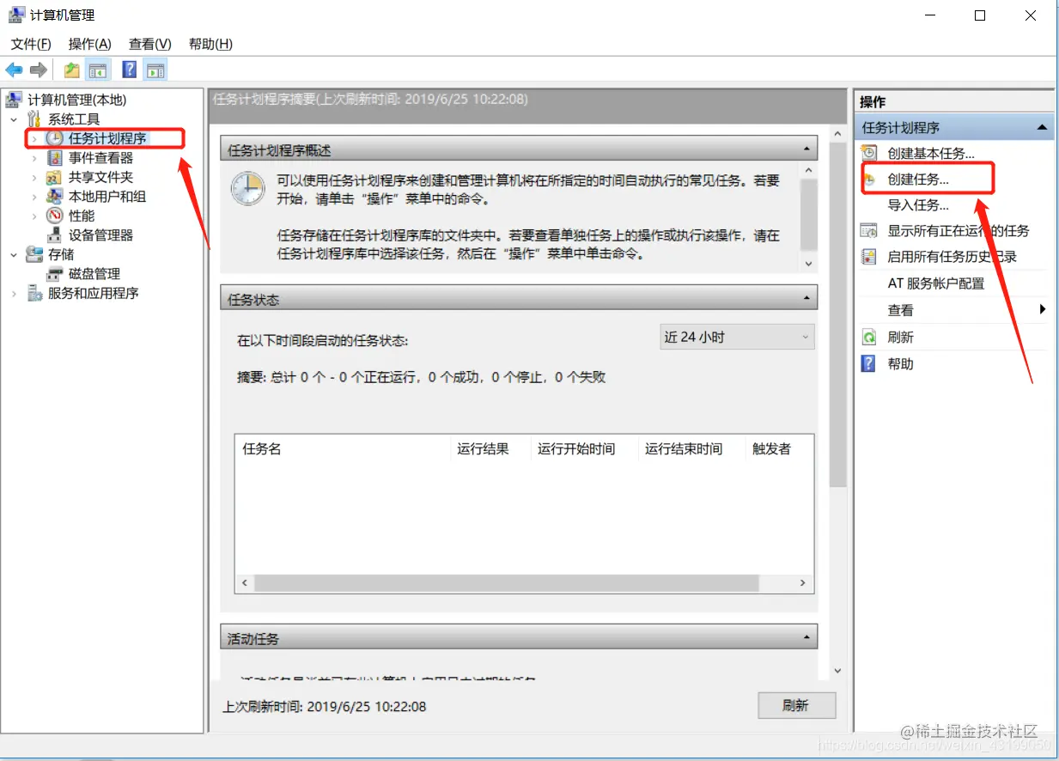1059x761 pixels.
Task: Click the 导入任务... action link
Action: point(918,205)
